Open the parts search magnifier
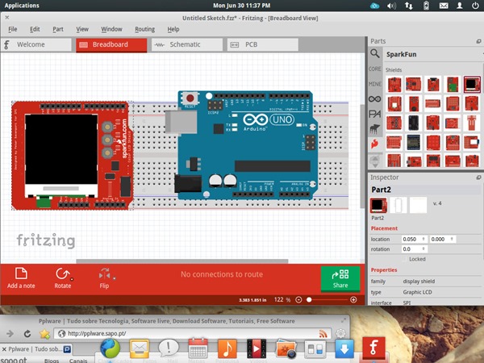The height and width of the screenshot is (363, 484). point(375,54)
